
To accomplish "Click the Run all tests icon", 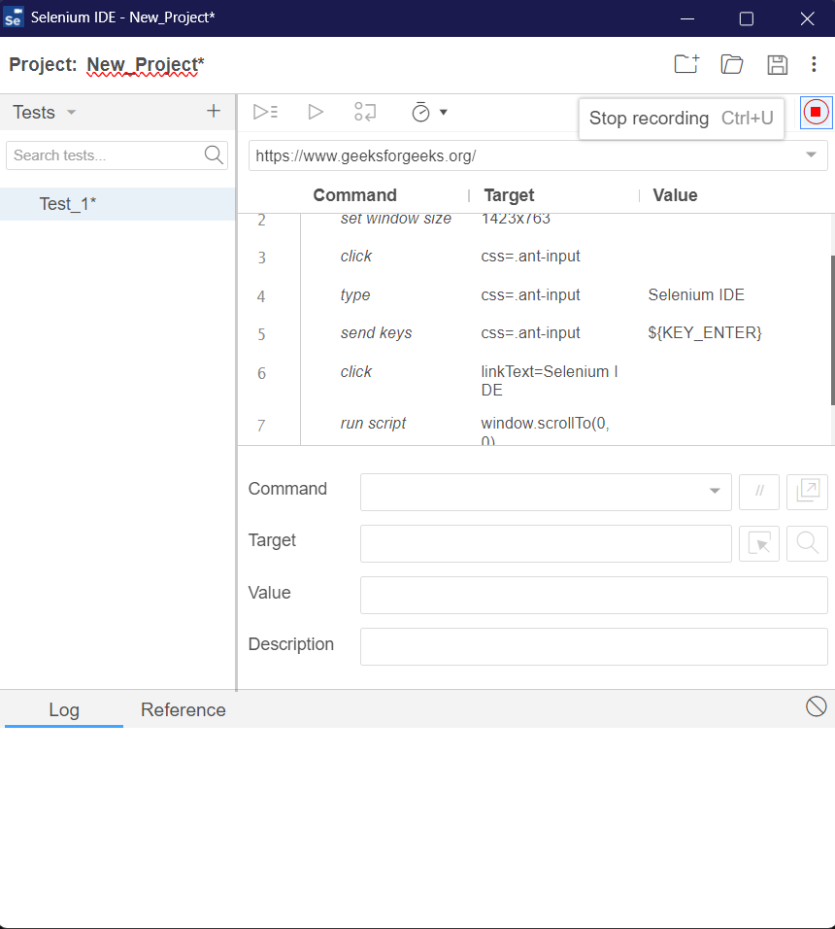I will (x=265, y=112).
